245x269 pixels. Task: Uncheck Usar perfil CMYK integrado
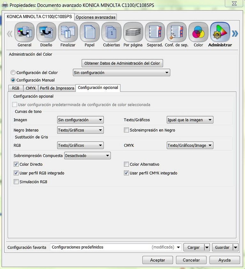tap(126, 173)
